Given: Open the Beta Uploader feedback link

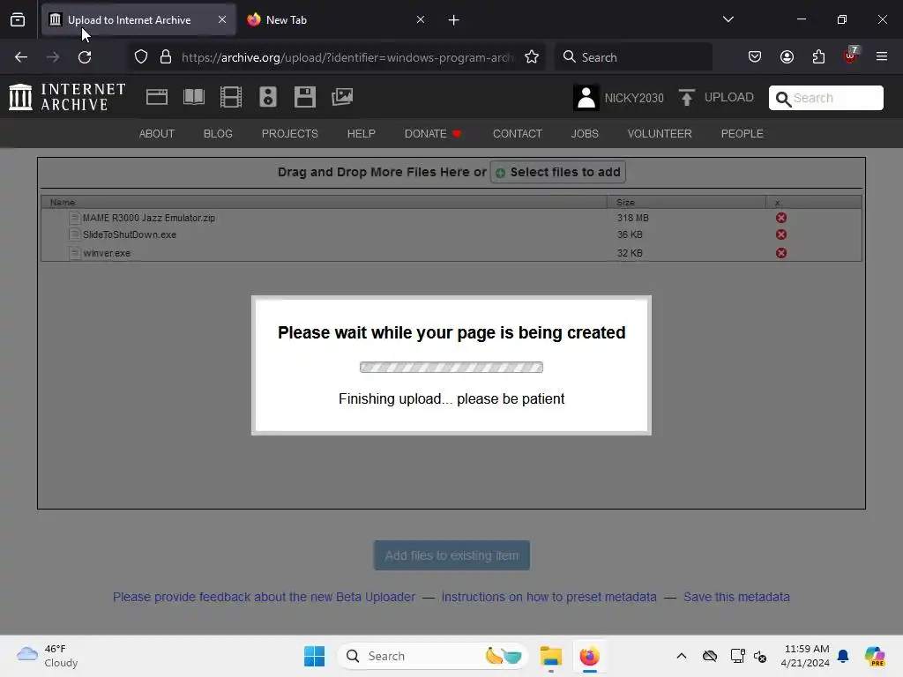Looking at the screenshot, I should 264,597.
